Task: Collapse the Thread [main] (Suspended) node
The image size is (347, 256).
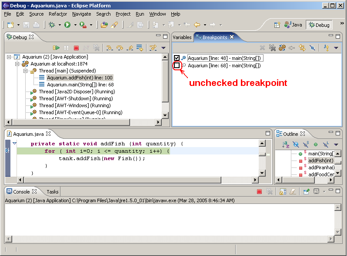Action: 26,71
